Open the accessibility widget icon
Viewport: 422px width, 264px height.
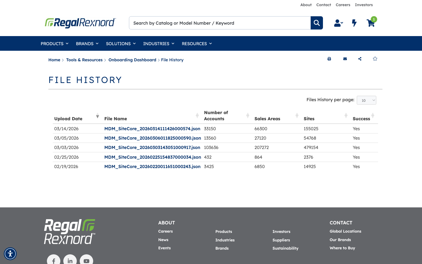(x=10, y=254)
